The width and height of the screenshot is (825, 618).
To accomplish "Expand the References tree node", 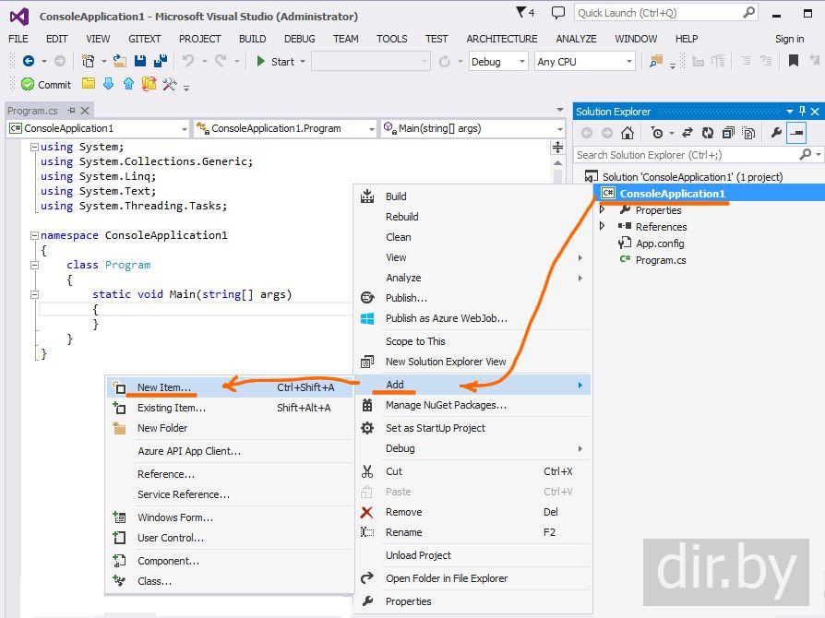I will coord(603,227).
